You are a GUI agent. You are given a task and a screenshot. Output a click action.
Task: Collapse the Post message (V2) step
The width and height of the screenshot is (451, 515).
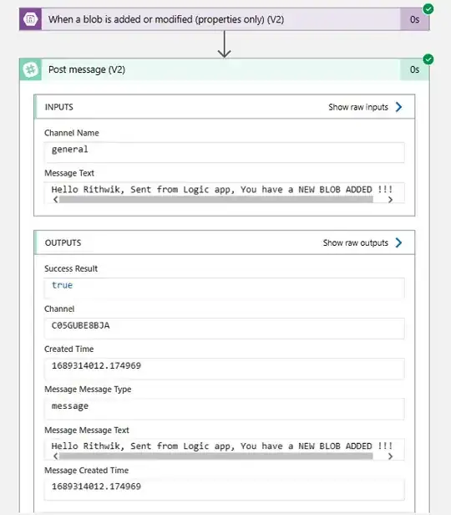225,69
